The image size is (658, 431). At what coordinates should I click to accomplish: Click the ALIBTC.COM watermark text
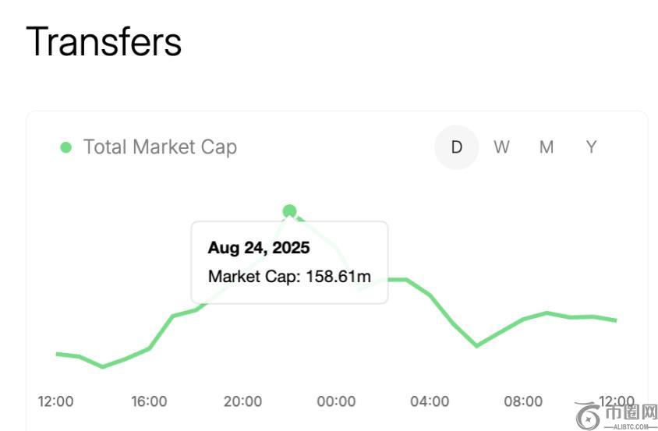(x=631, y=426)
